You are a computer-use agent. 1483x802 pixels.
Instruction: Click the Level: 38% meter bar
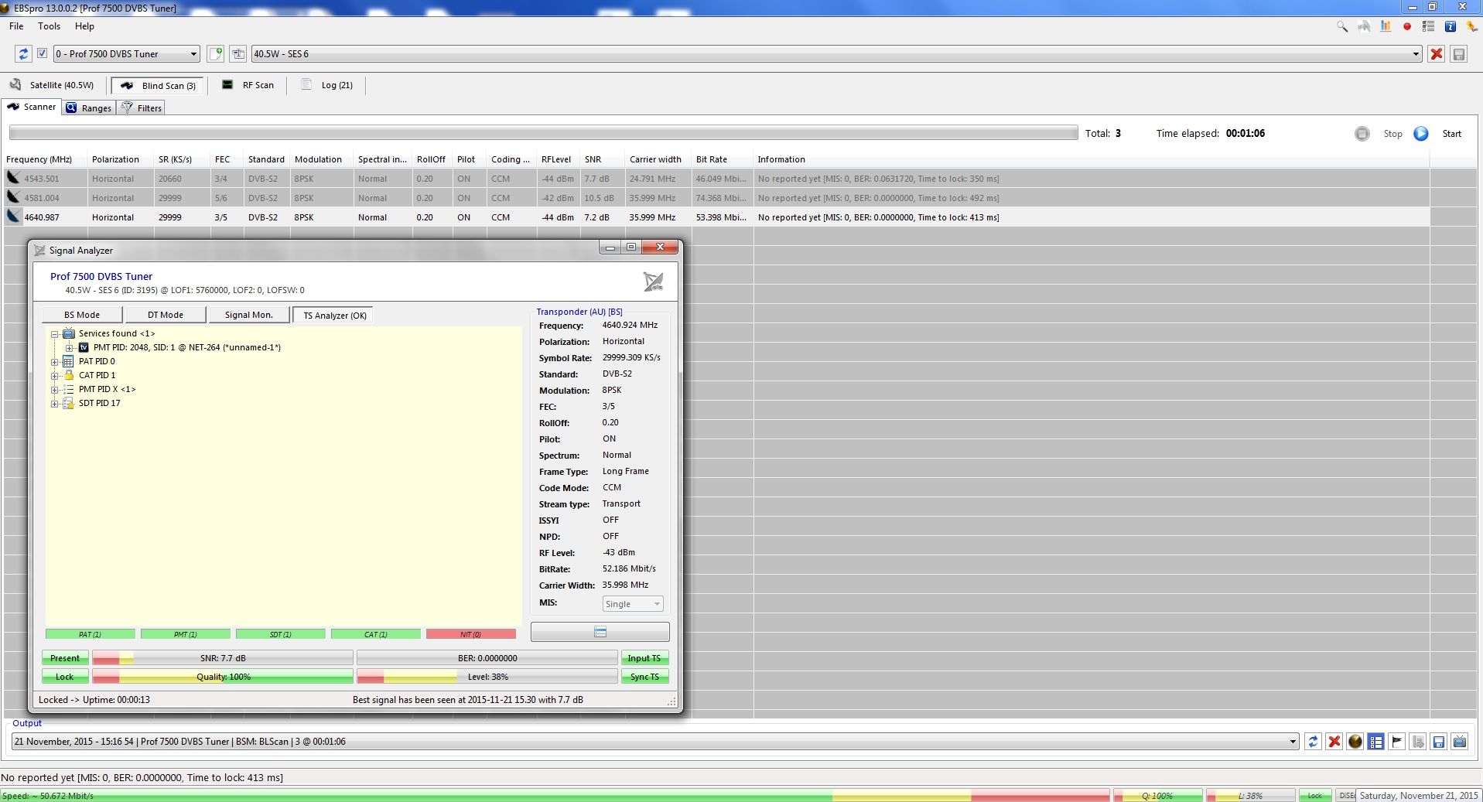coord(487,677)
